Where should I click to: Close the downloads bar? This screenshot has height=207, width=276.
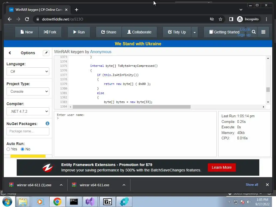[x=267, y=185]
